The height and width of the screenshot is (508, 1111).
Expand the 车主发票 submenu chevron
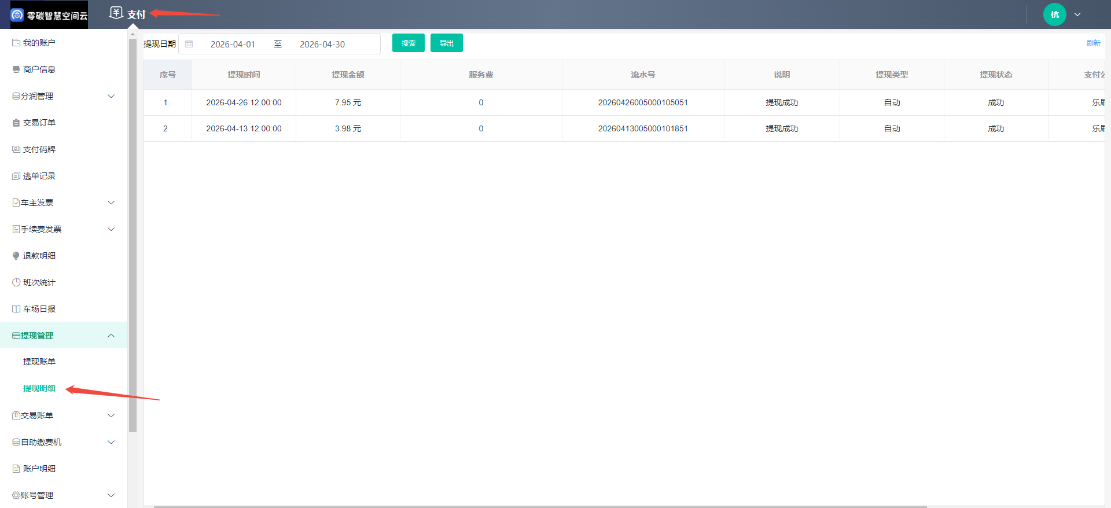[x=111, y=203]
